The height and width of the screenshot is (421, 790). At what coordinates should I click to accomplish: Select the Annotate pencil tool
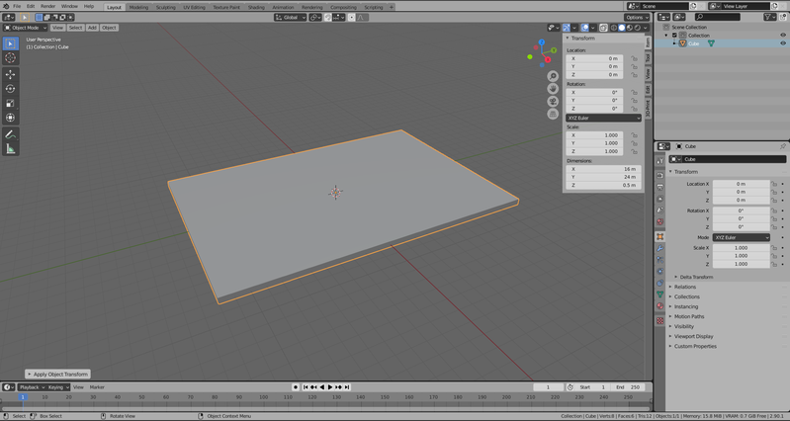tap(10, 134)
